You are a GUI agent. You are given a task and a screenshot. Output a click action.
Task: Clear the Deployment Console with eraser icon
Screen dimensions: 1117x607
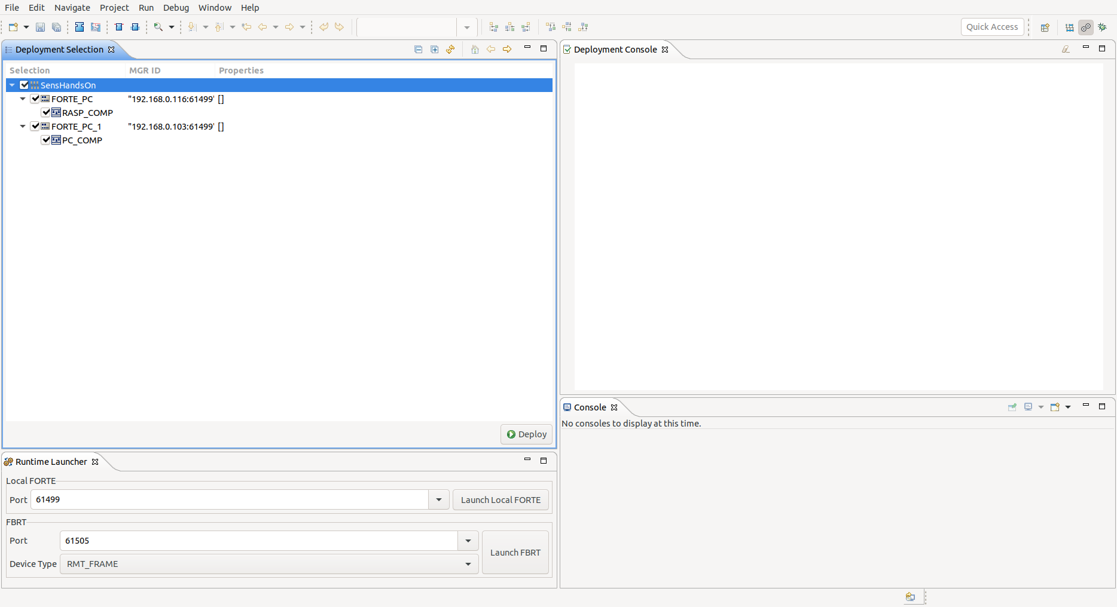pos(1066,49)
